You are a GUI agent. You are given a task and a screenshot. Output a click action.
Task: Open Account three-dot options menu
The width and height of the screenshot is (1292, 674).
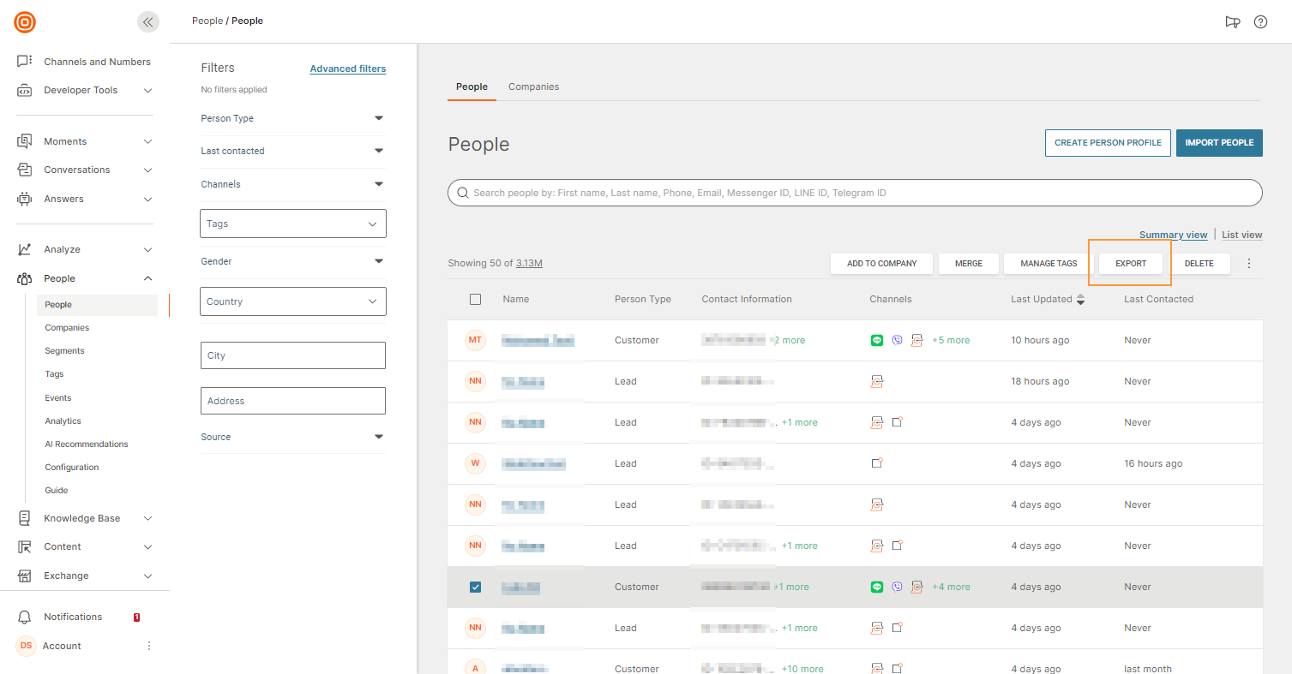click(149, 646)
